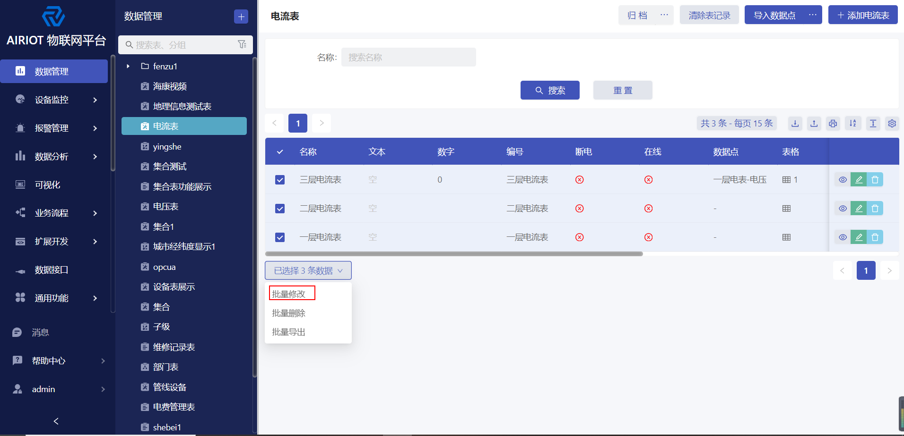The width and height of the screenshot is (904, 436).
Task: Click the 清除表记录 button
Action: [x=709, y=15]
